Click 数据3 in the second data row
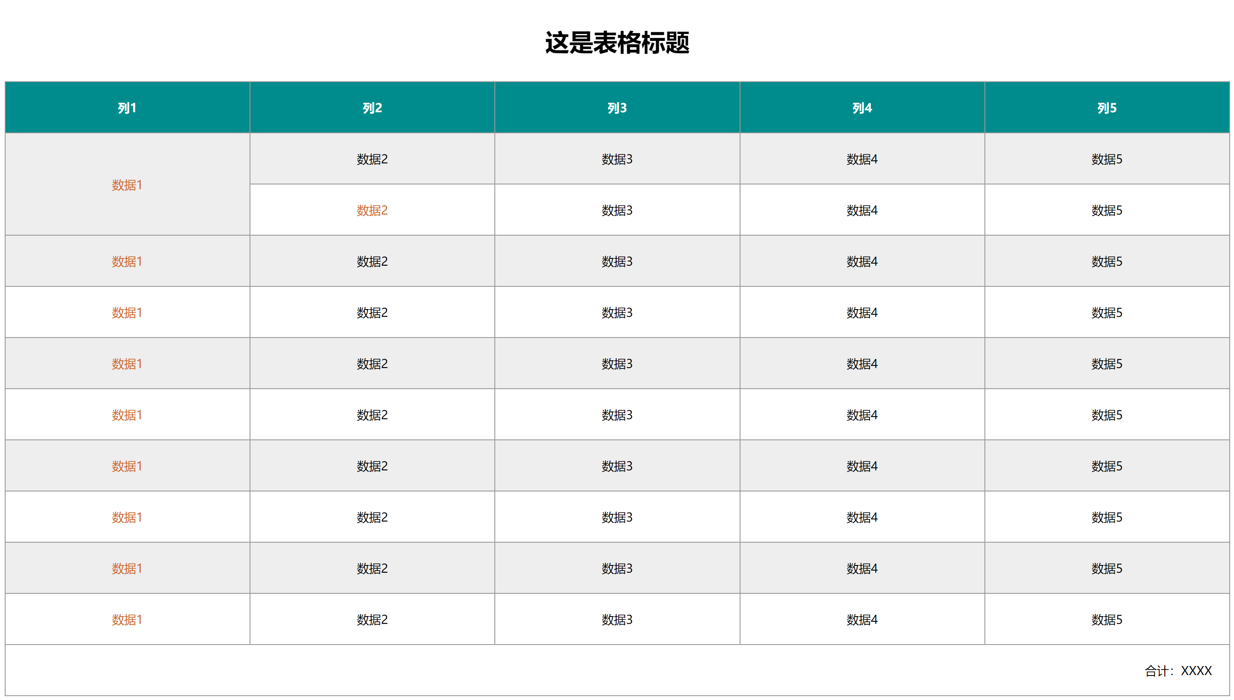This screenshot has height=700, width=1234. click(x=617, y=210)
